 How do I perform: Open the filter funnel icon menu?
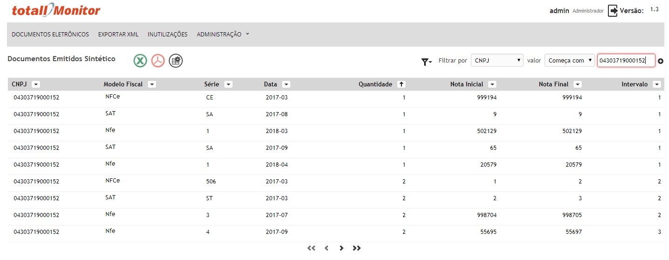coord(426,62)
